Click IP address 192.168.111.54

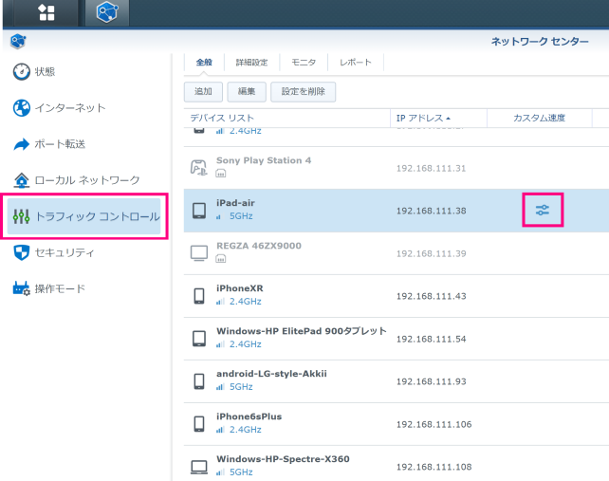click(x=431, y=339)
